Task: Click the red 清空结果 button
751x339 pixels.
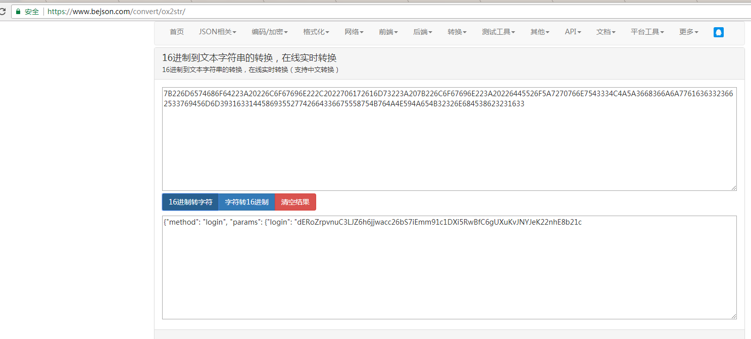Action: [x=295, y=202]
